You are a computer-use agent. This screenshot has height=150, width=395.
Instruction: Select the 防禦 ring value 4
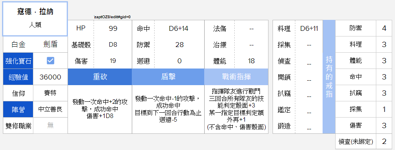pos(384,28)
